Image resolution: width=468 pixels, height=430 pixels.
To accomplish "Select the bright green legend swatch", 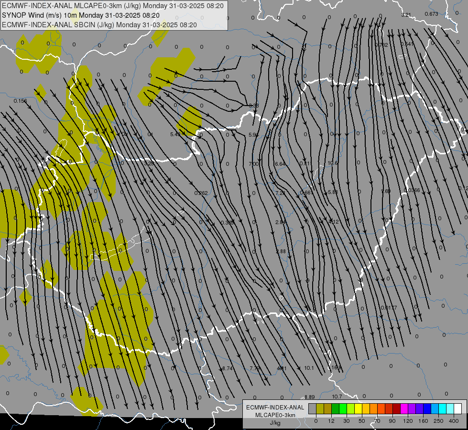I will click(343, 409).
